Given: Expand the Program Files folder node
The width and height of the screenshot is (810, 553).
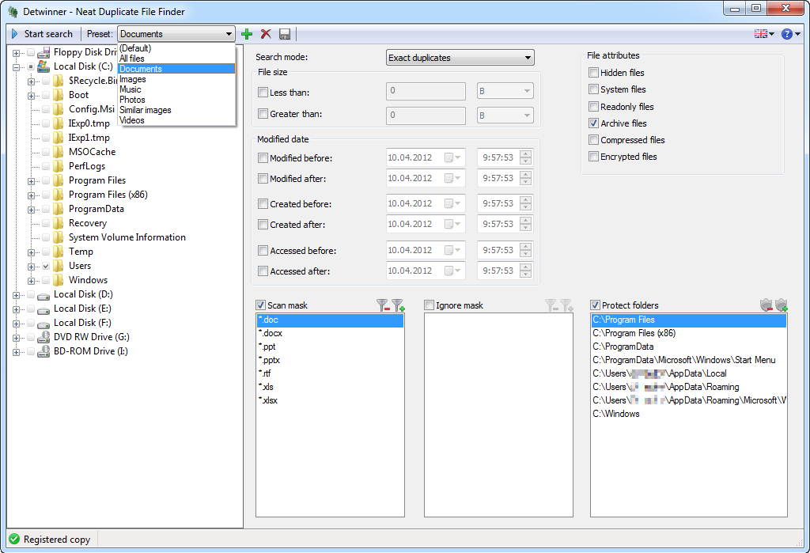Looking at the screenshot, I should point(32,180).
